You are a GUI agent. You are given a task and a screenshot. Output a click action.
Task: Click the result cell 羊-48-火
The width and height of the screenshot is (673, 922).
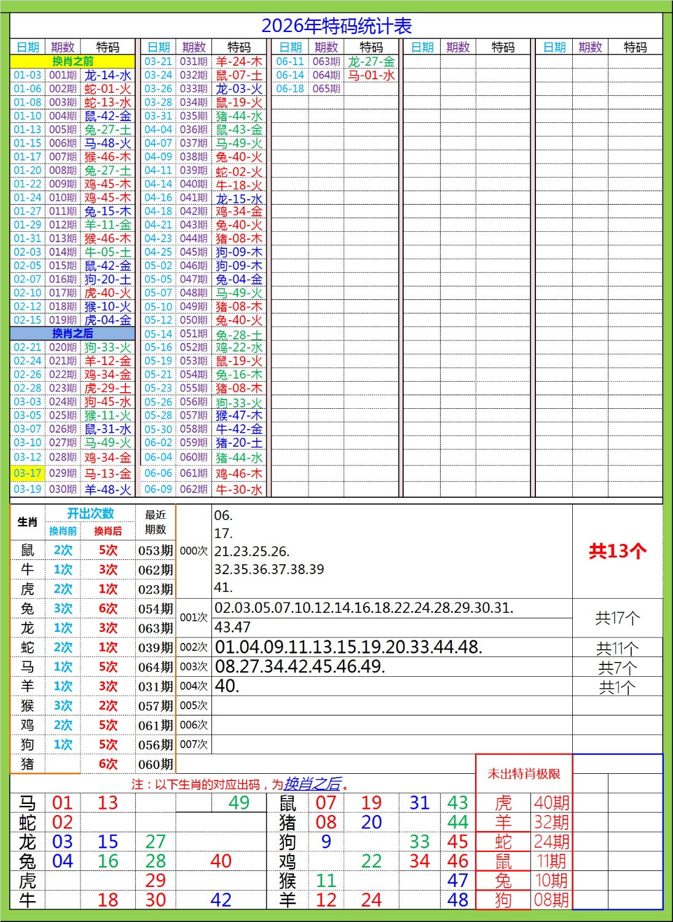(x=108, y=489)
